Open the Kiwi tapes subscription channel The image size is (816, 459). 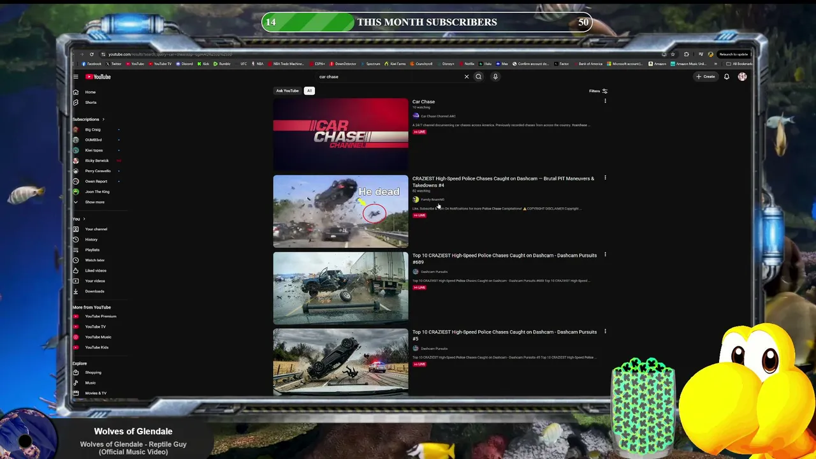click(x=89, y=150)
